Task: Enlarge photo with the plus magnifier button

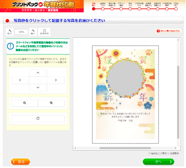Action: [x=51, y=103]
